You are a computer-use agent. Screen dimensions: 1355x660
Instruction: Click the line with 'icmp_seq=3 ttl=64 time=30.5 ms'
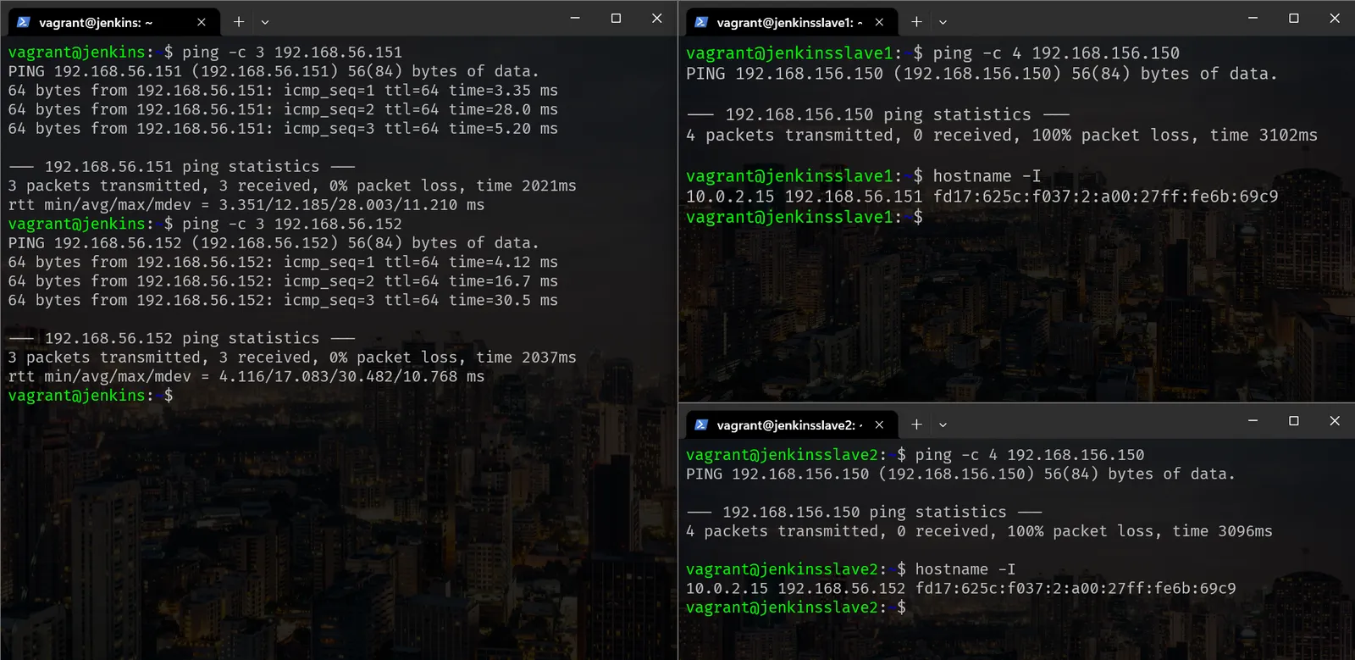pyautogui.click(x=283, y=300)
